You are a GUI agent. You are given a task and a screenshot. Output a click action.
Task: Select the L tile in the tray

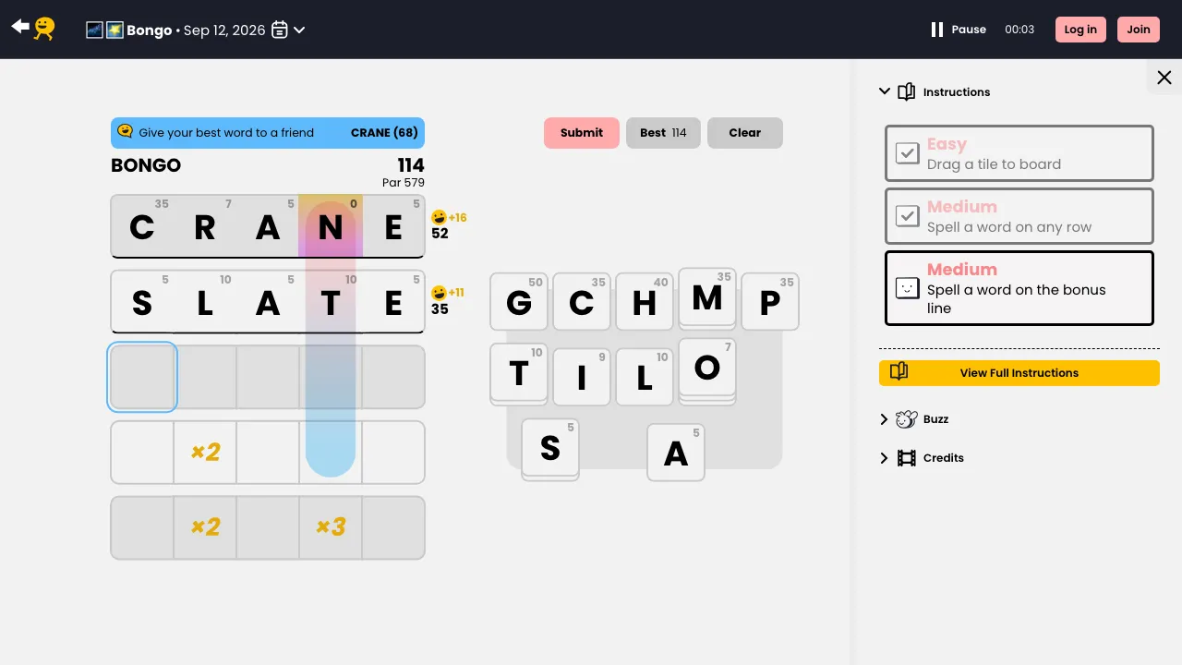(x=645, y=377)
